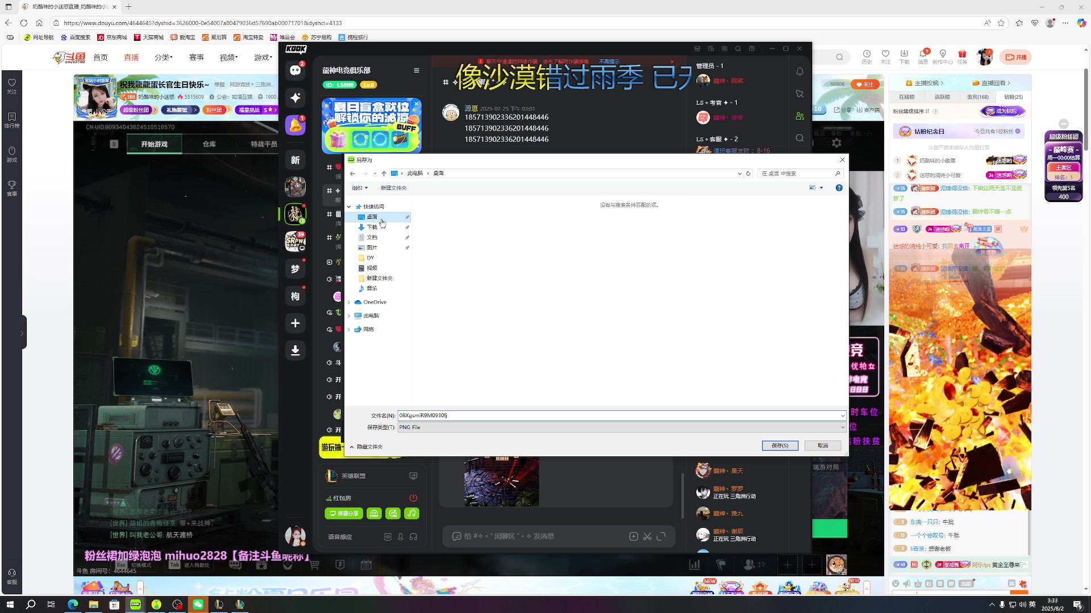Image resolution: width=1091 pixels, height=613 pixels.
Task: Click KOOK channel search icon in right rail
Action: tap(799, 138)
